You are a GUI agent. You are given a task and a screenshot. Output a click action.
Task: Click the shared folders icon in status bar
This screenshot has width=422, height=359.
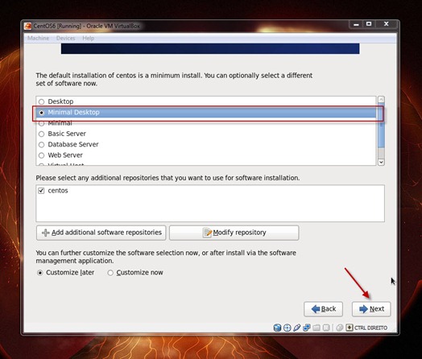[316, 328]
